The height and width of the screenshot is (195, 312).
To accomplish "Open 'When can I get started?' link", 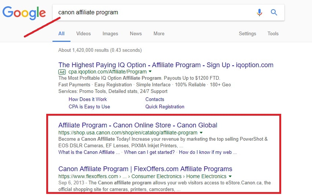I will tap(149, 152).
